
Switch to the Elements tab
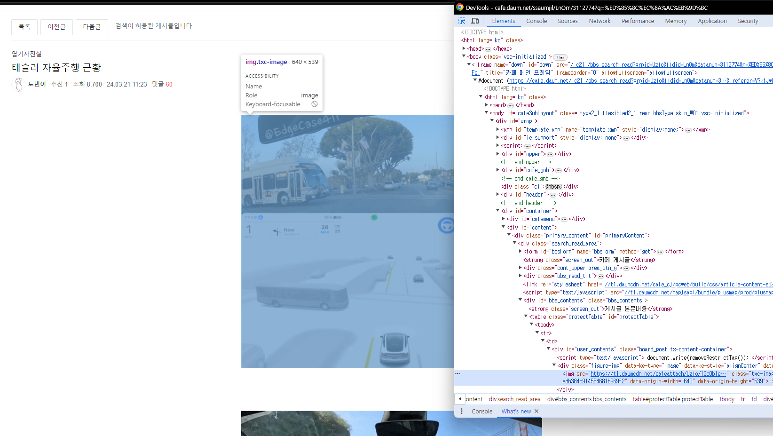[x=503, y=21]
